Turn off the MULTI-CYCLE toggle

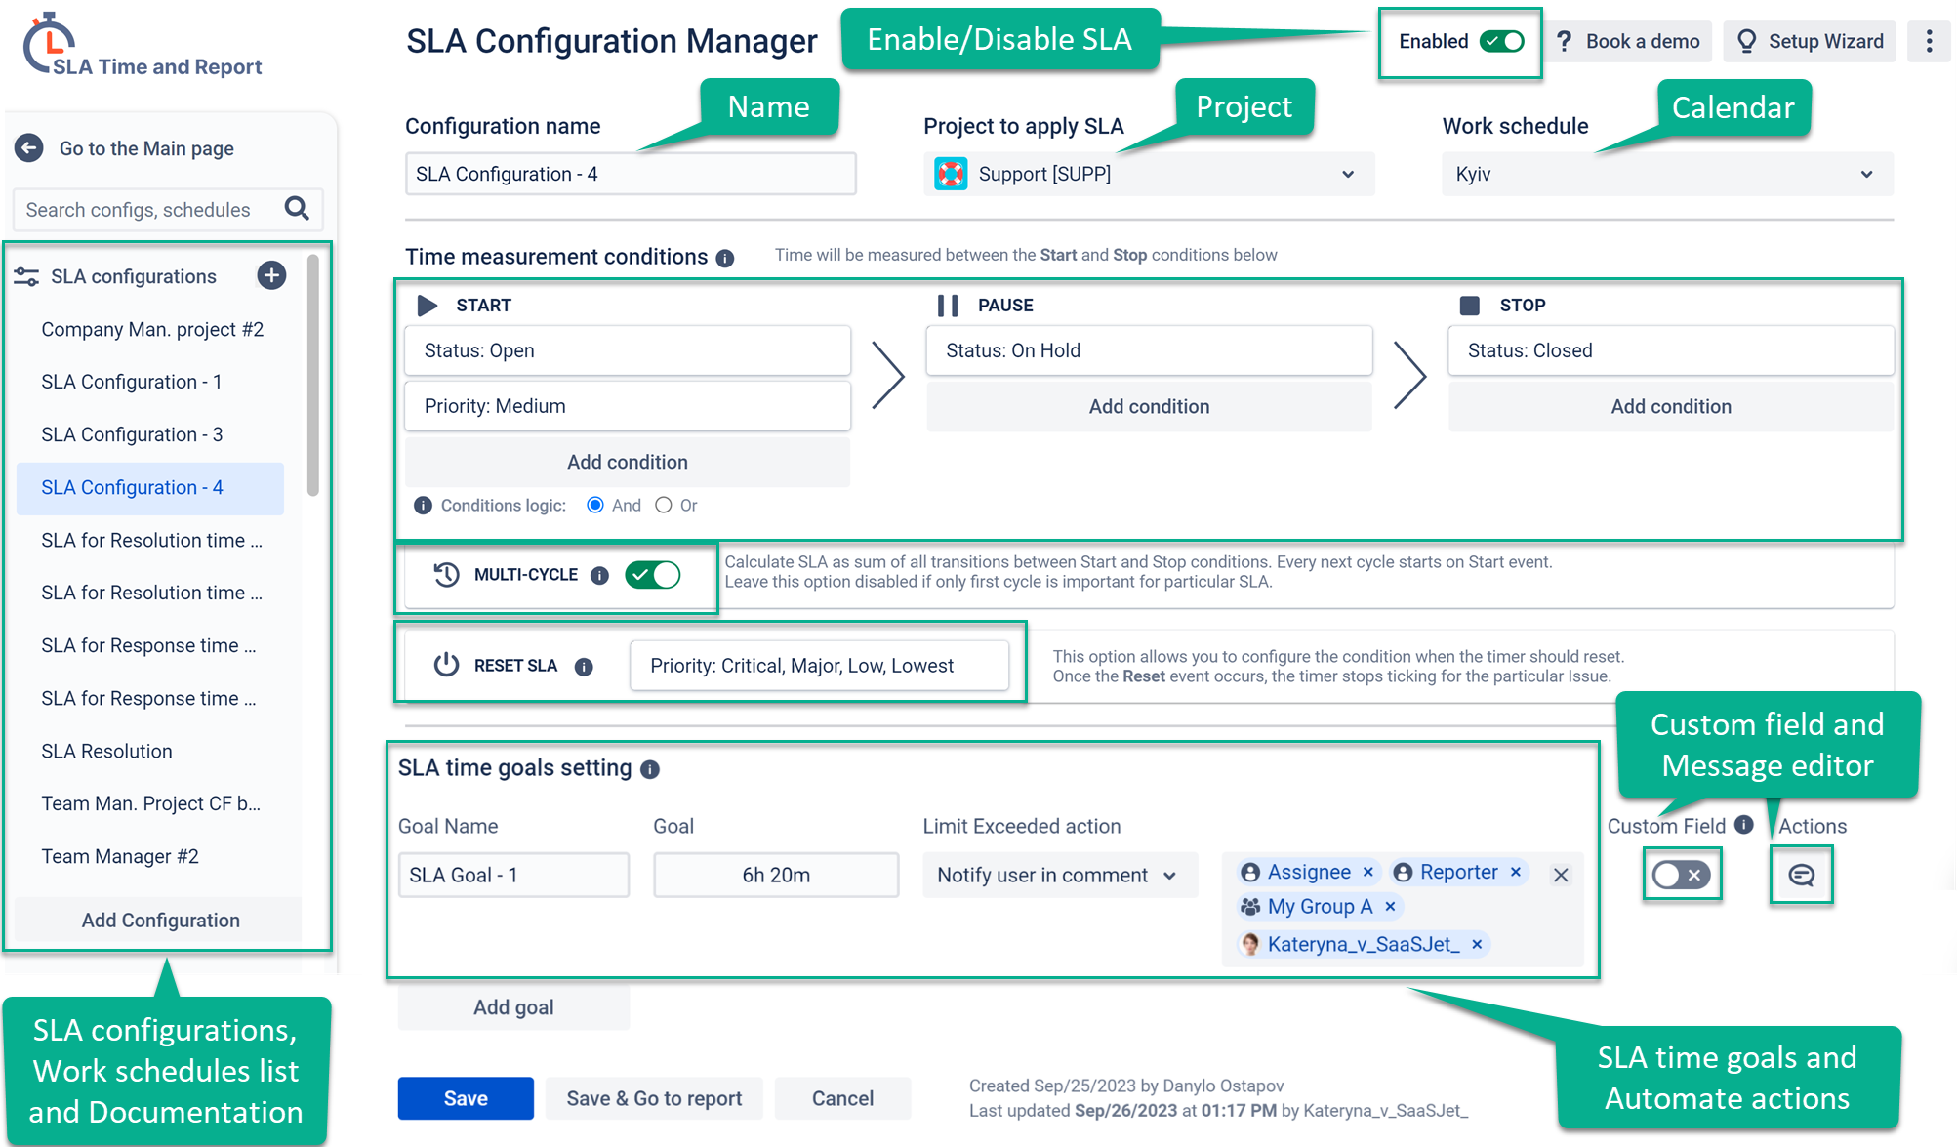653,575
